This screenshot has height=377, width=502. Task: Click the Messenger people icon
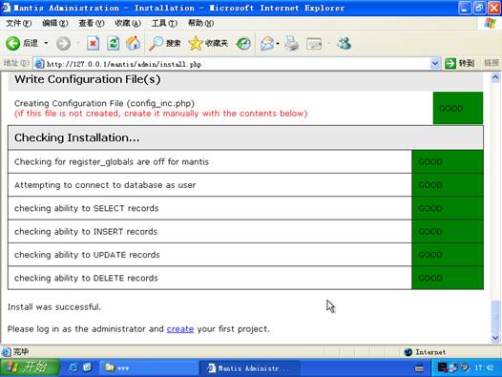pyautogui.click(x=344, y=44)
